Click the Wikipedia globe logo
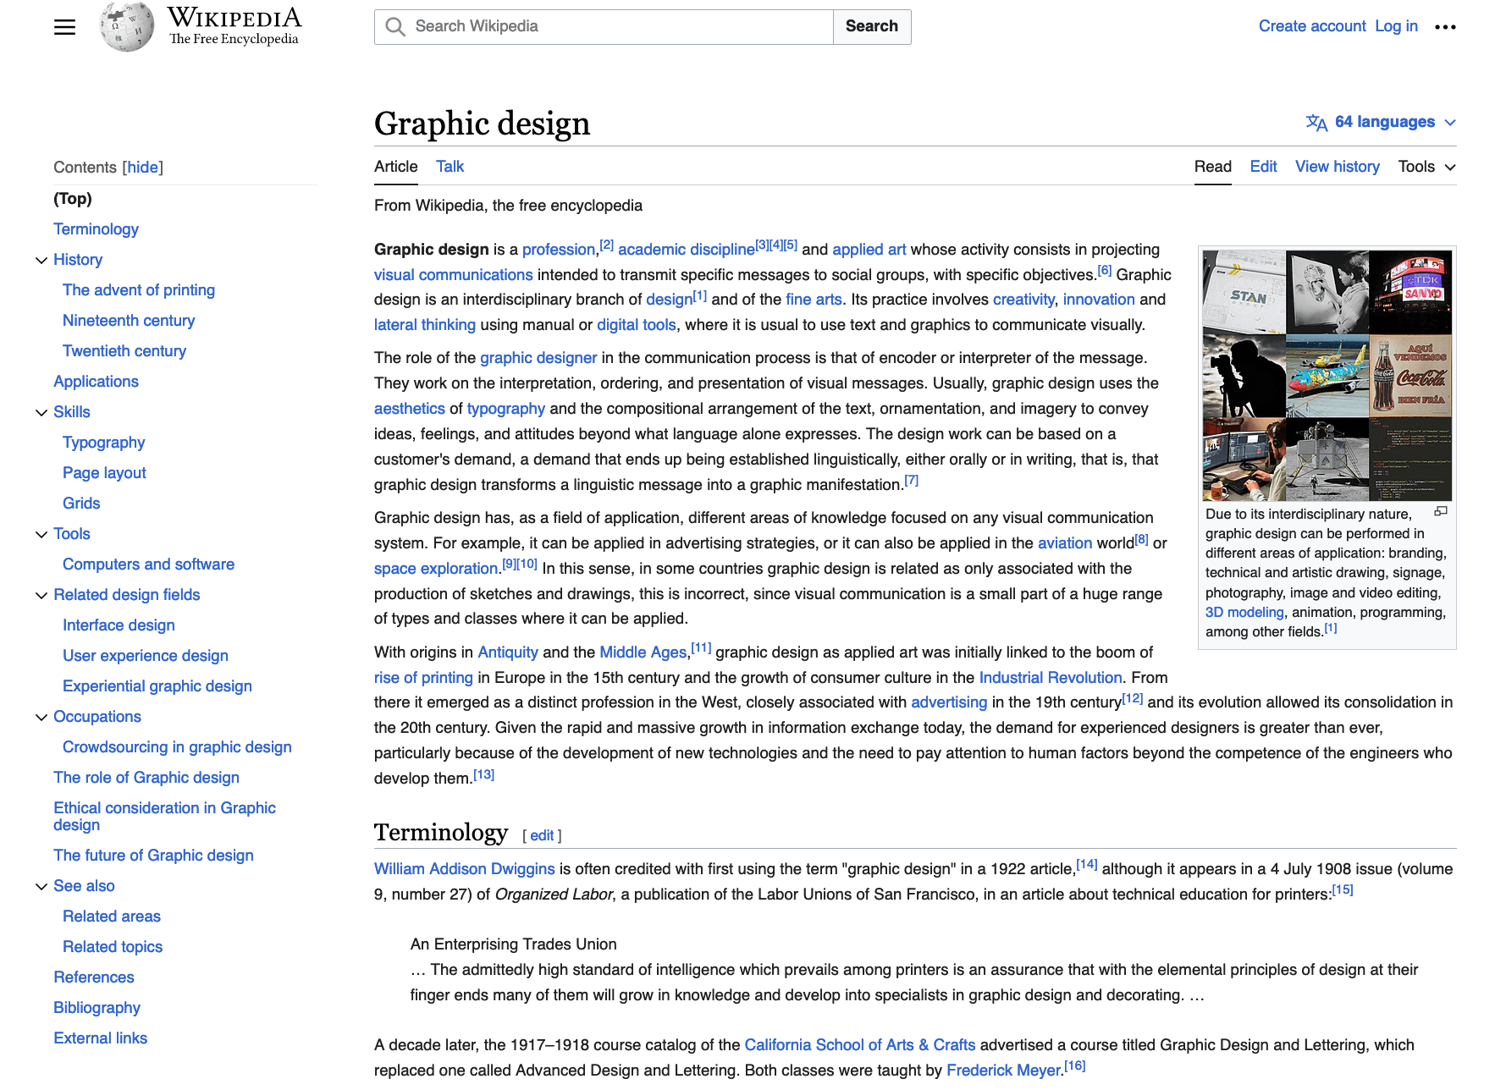The image size is (1495, 1090). [x=127, y=26]
